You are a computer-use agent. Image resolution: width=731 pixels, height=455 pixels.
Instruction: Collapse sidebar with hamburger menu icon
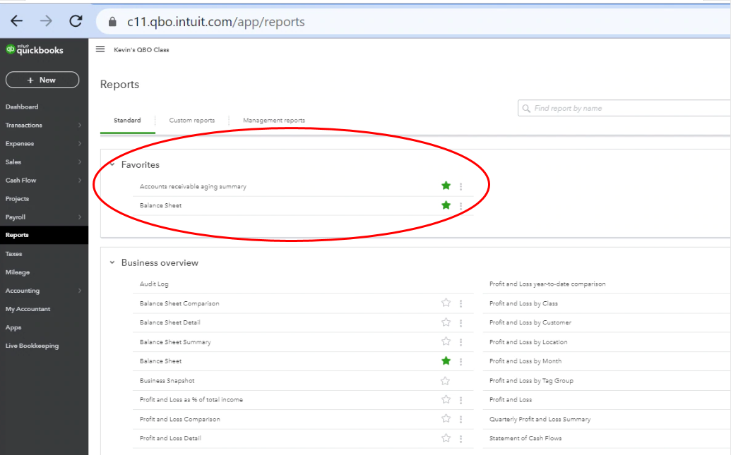pyautogui.click(x=100, y=49)
